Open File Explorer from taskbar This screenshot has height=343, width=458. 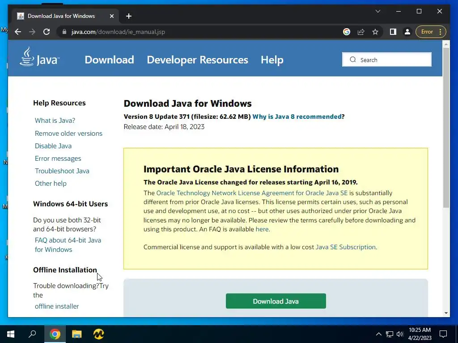77,334
